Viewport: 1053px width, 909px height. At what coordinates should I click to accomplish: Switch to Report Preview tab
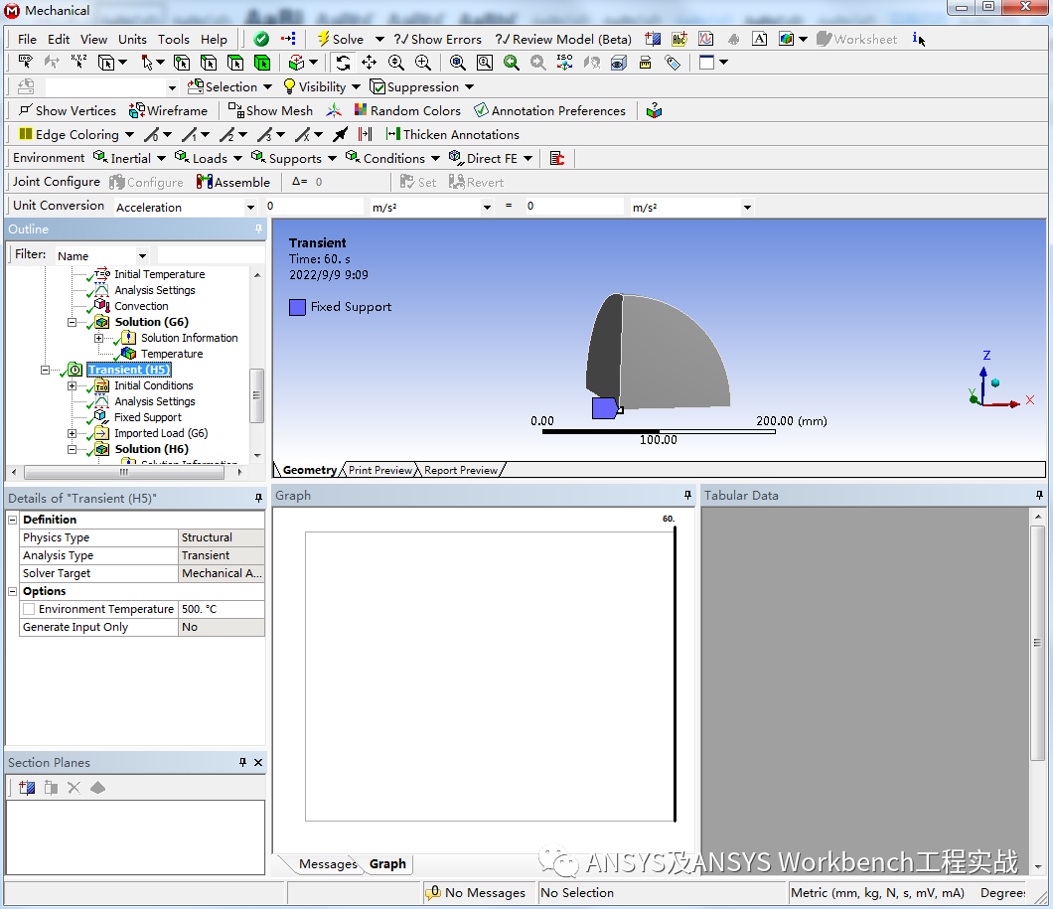pyautogui.click(x=461, y=470)
